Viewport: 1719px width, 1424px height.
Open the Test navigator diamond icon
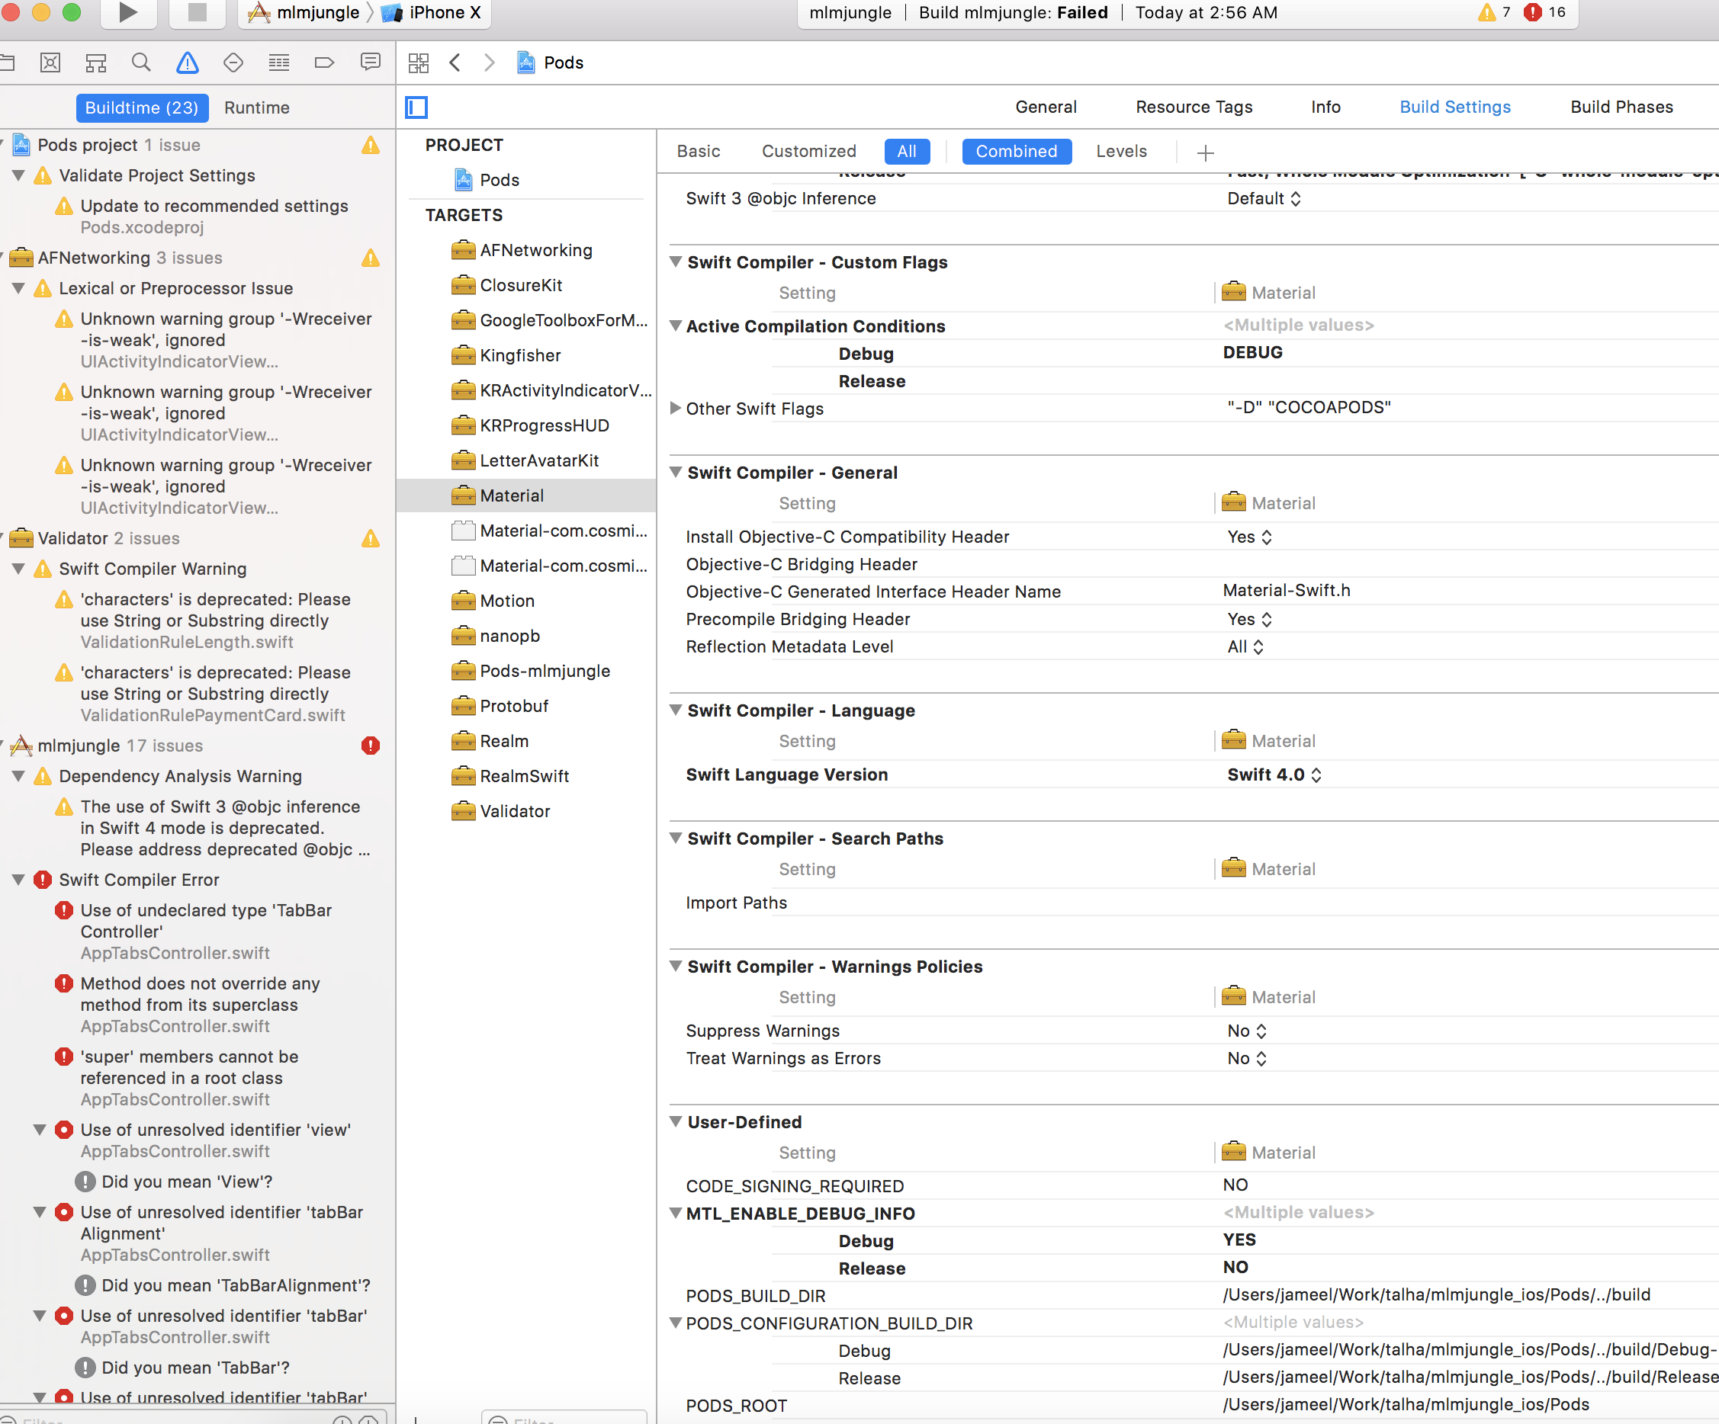coord(233,63)
